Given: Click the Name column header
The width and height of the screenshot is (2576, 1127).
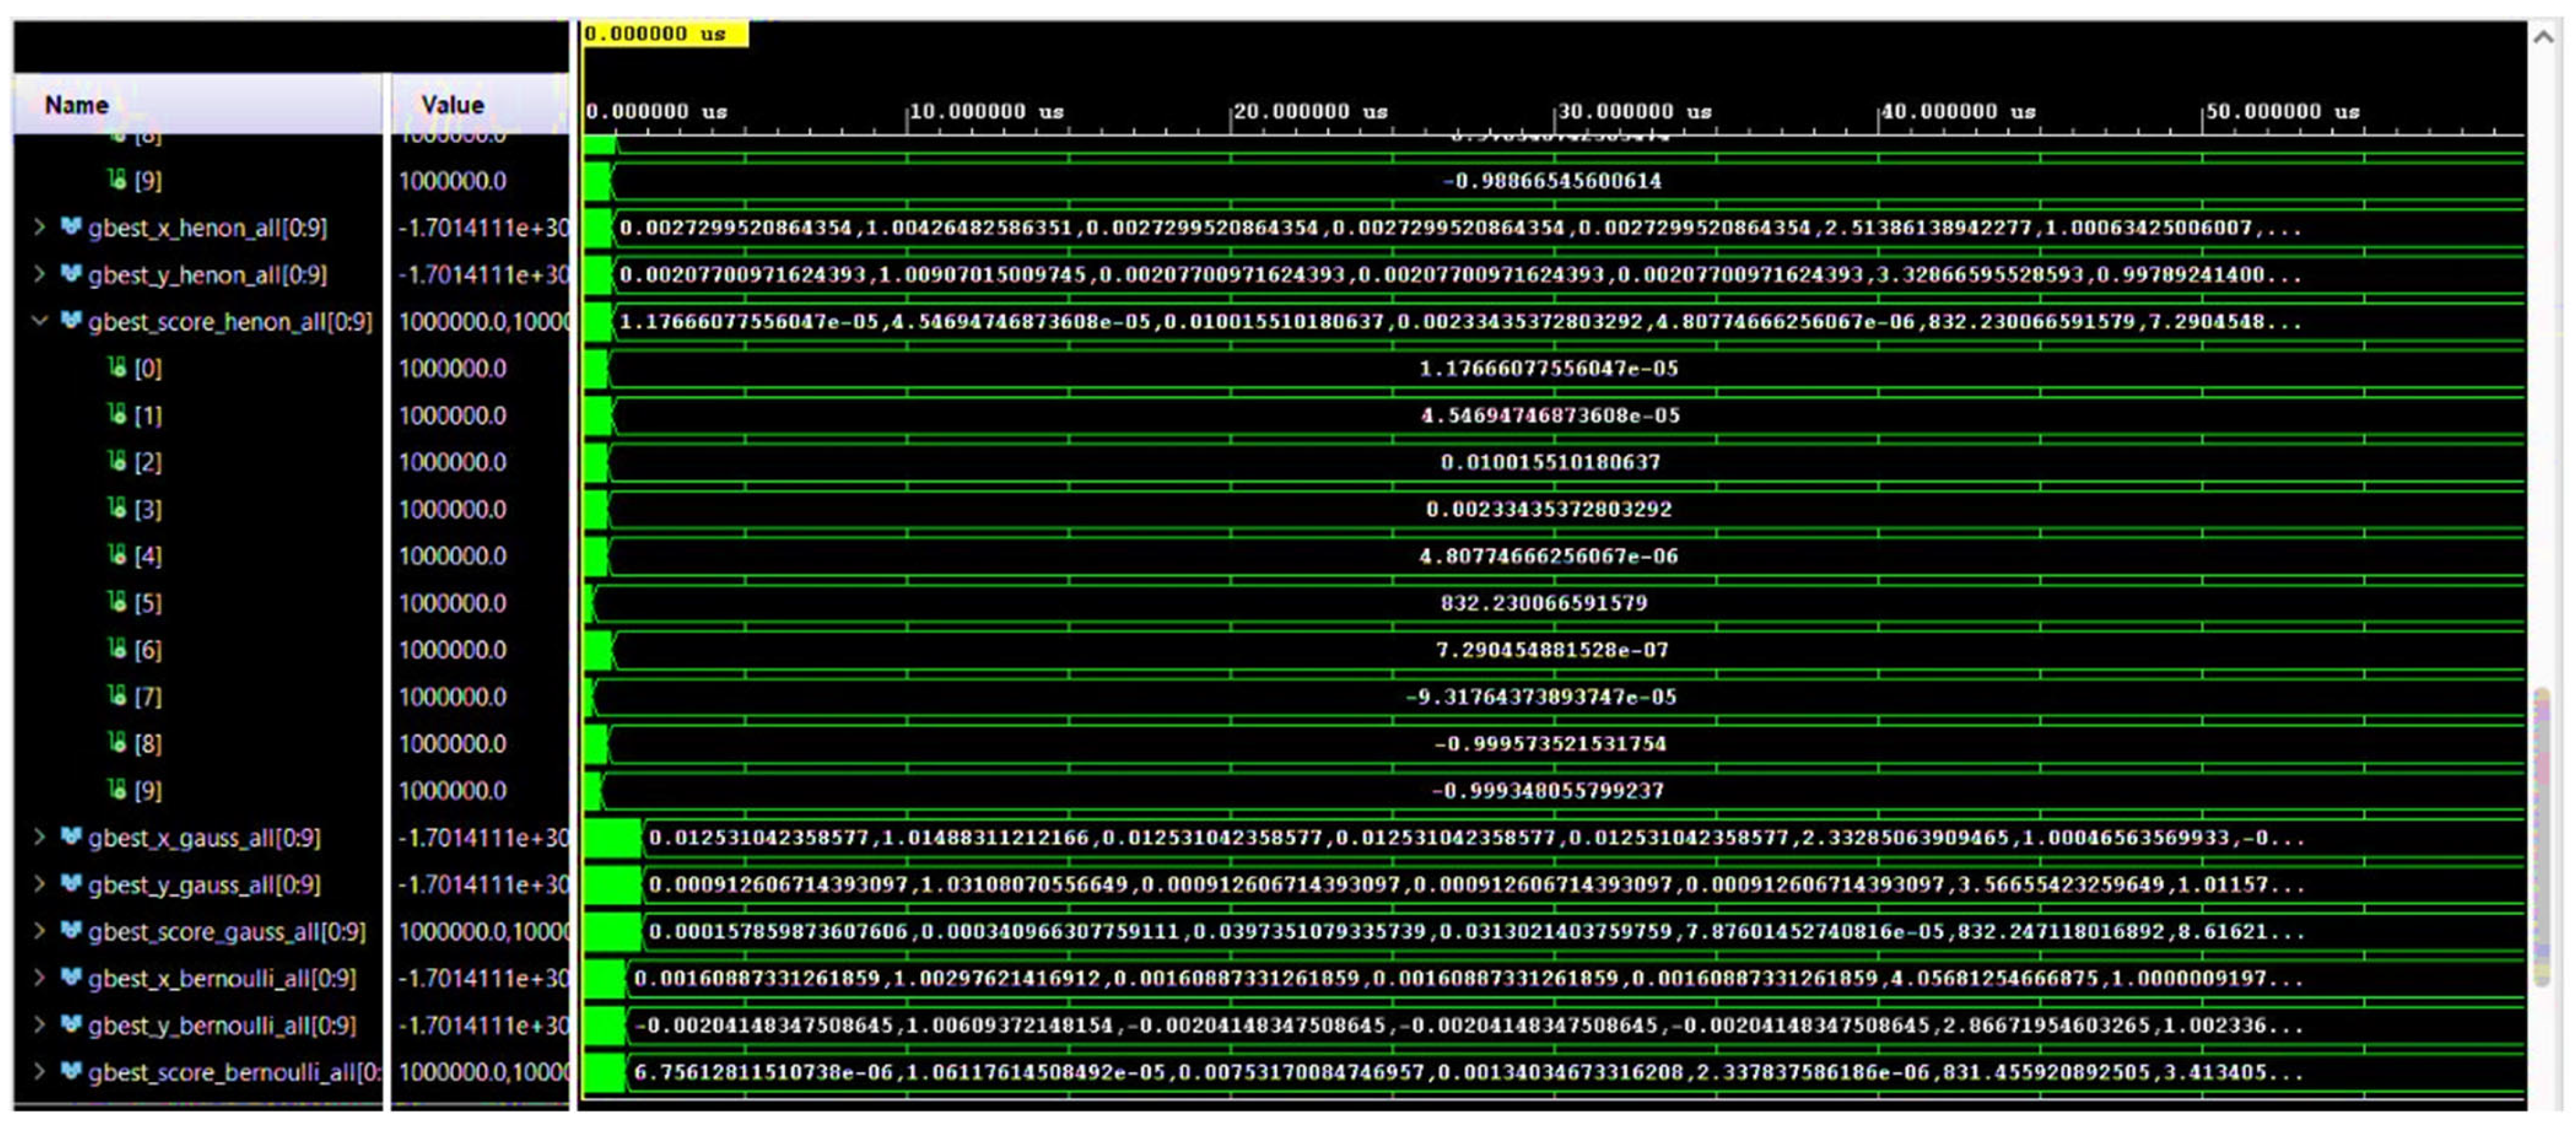Looking at the screenshot, I should click(x=77, y=104).
